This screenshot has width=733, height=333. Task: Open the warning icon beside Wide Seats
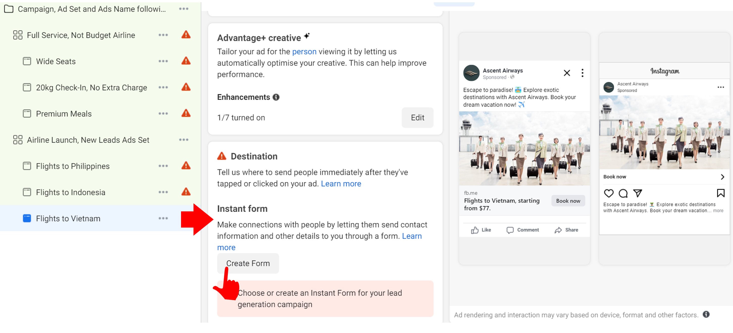(186, 61)
